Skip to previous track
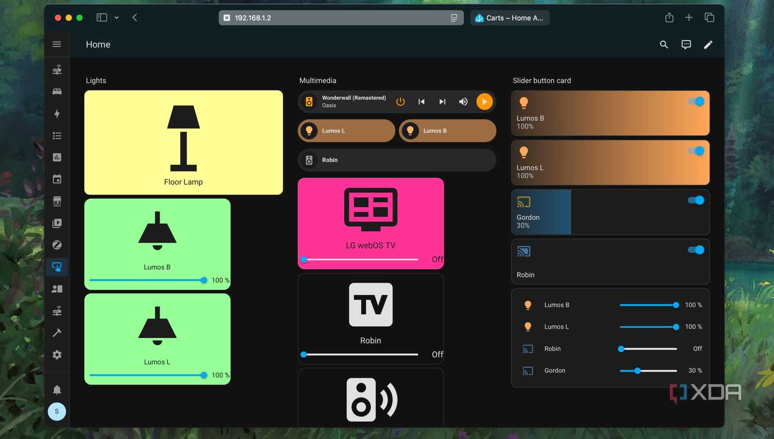The height and width of the screenshot is (439, 774). pyautogui.click(x=422, y=101)
